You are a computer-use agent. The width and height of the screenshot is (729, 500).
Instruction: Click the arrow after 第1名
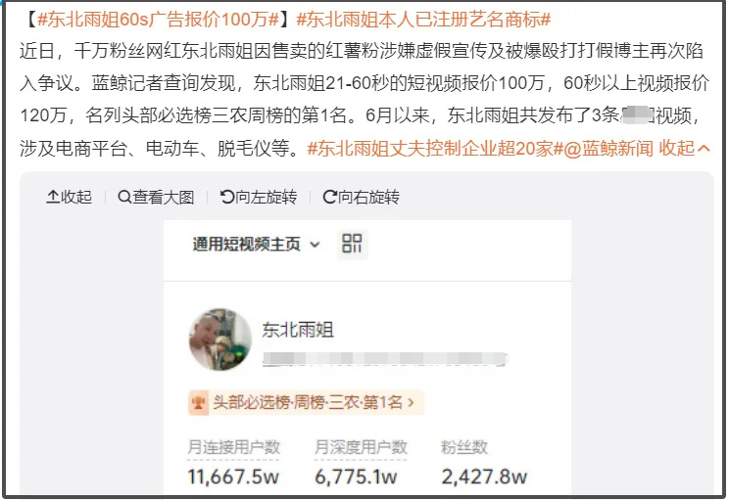tap(411, 402)
